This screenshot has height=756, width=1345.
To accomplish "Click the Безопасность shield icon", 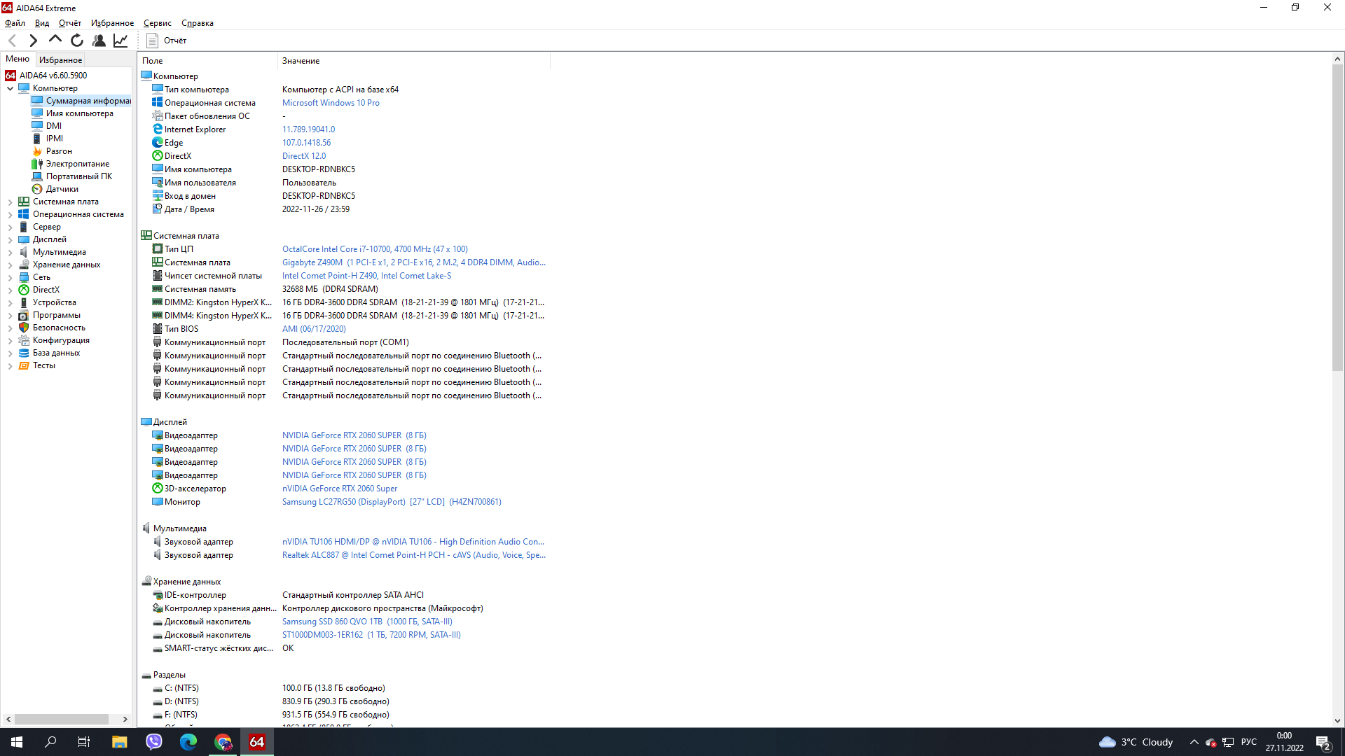I will pos(24,328).
